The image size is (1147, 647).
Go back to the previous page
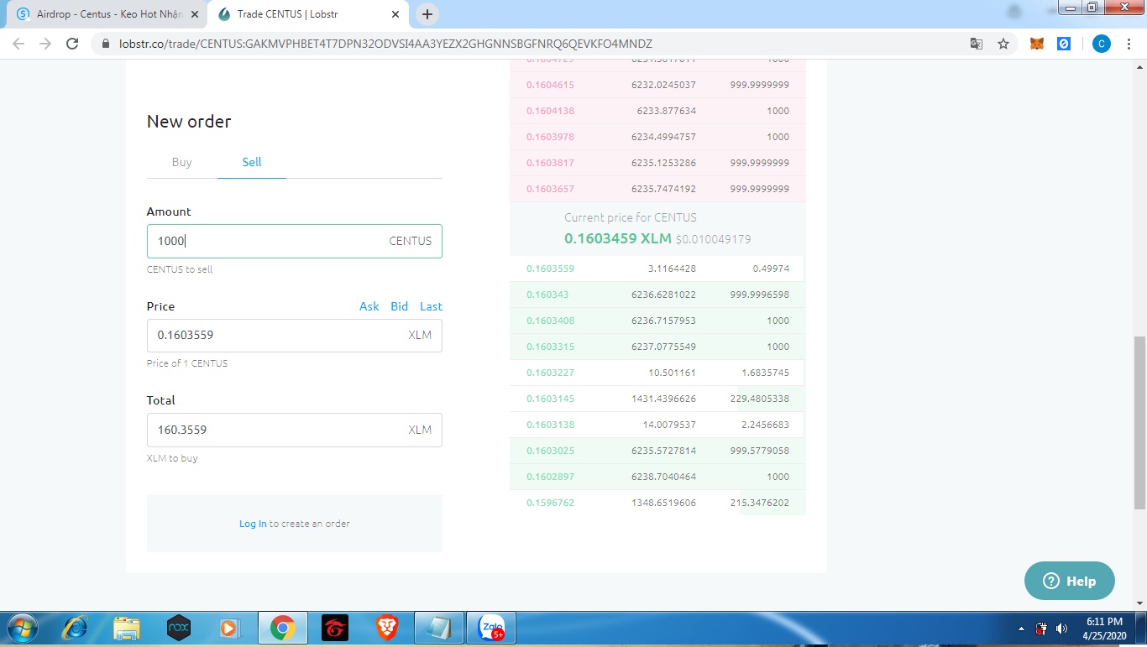(18, 44)
